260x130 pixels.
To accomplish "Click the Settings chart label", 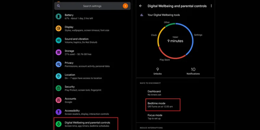I will point(198,35).
